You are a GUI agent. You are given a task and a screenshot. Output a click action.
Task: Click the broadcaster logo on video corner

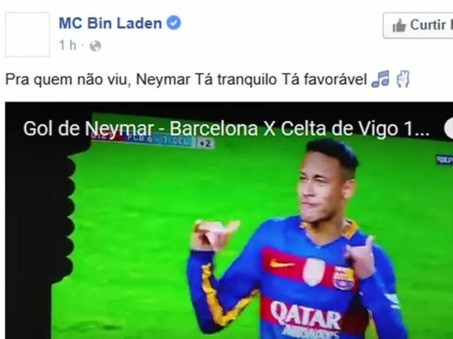coord(444,160)
